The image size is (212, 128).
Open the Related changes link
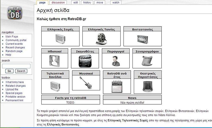[16, 86]
